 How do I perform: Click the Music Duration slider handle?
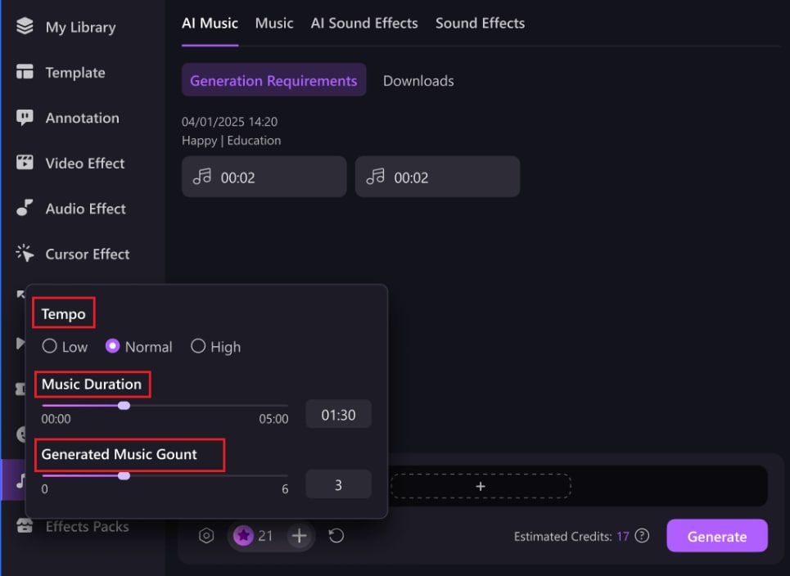click(x=124, y=405)
